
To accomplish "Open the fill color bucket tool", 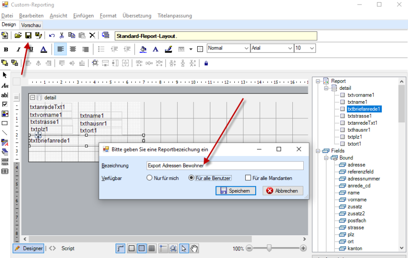I will (143, 49).
